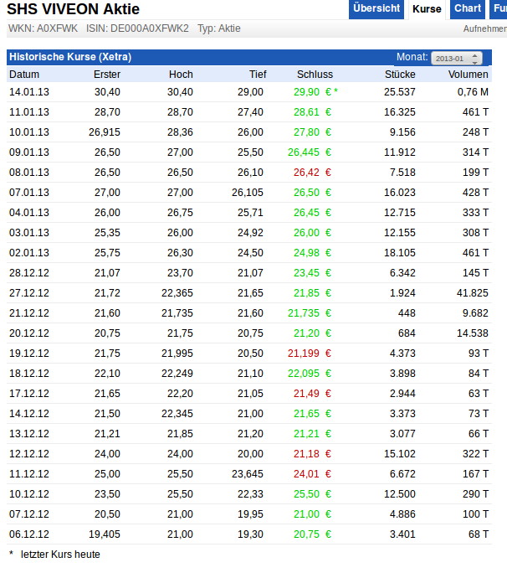Viewport: 507px width, 578px height.
Task: Click the Hoch column header
Action: (x=181, y=75)
